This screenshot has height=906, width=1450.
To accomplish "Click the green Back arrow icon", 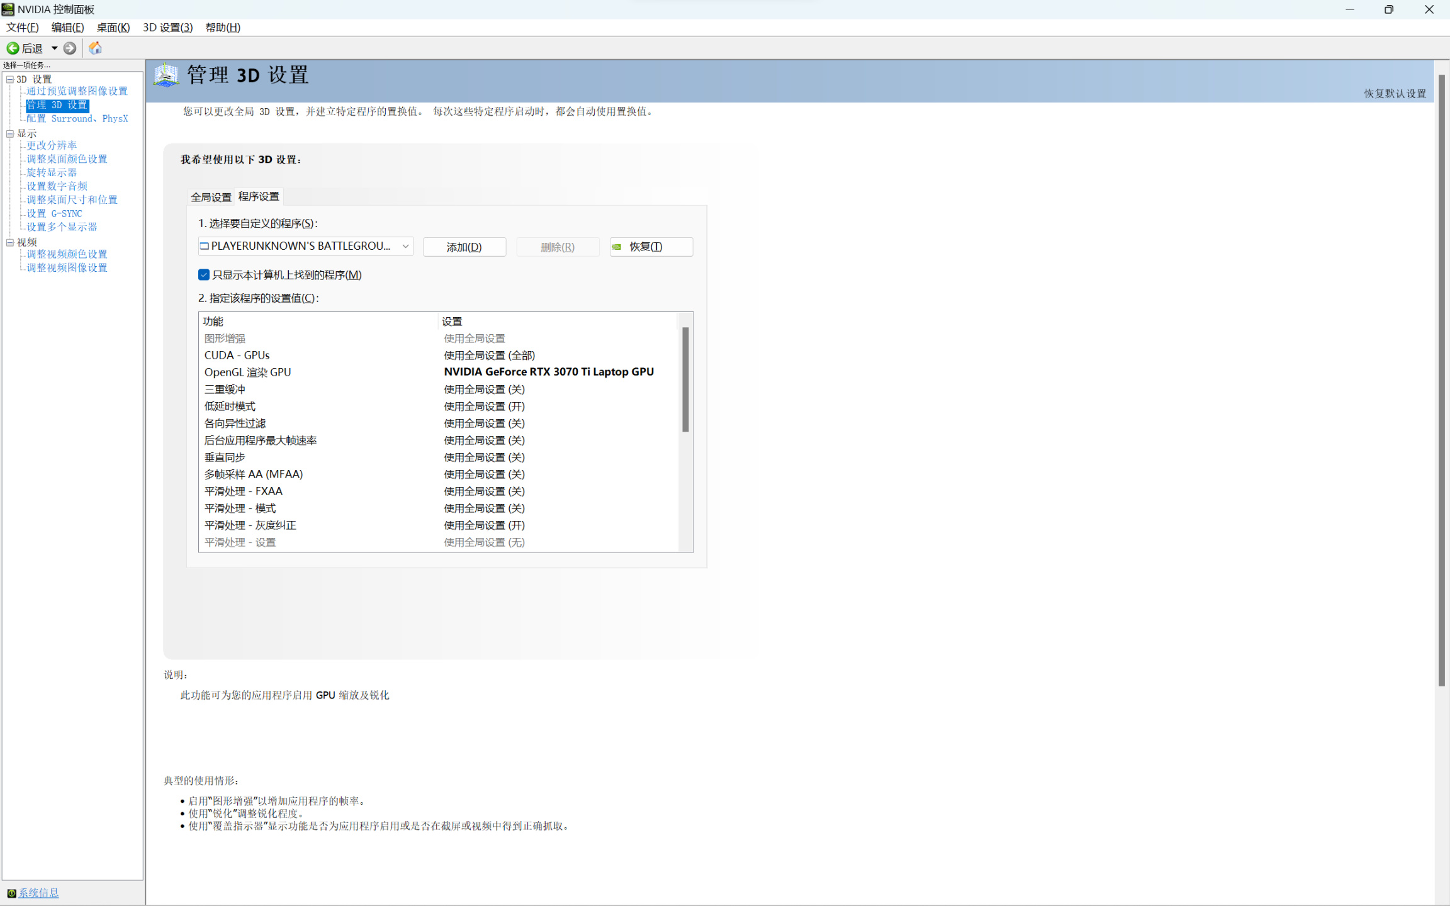I will tap(13, 48).
